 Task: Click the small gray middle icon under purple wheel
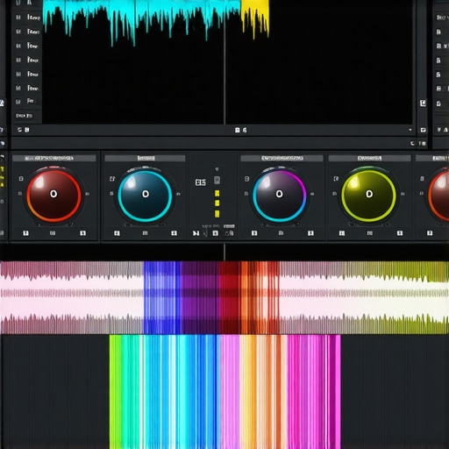[x=281, y=233]
